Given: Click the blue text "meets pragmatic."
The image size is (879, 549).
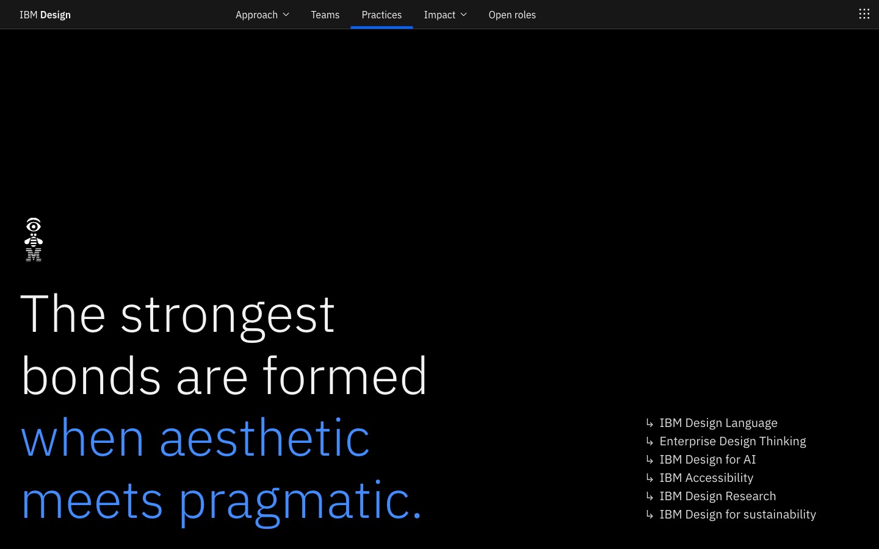Looking at the screenshot, I should click(x=222, y=503).
